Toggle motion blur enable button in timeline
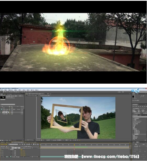147x161 pixels. tap(31, 144)
